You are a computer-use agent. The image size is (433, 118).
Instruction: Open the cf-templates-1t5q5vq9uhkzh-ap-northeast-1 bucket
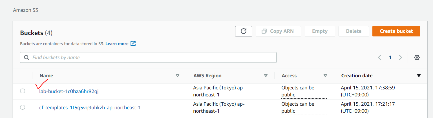[x=90, y=107]
